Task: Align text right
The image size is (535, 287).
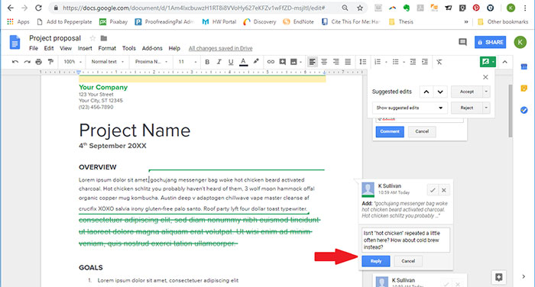Action: point(336,62)
